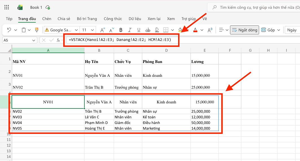This screenshot has width=300, height=161.
Task: Switch to the Chia sẻ tab
Action: (x=64, y=19)
